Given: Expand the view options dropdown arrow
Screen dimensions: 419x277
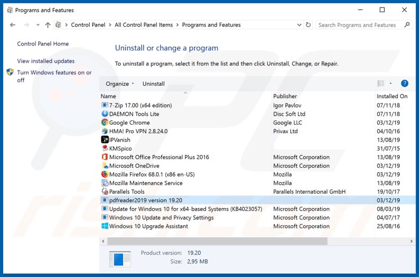Looking at the screenshot, I should pyautogui.click(x=390, y=83).
